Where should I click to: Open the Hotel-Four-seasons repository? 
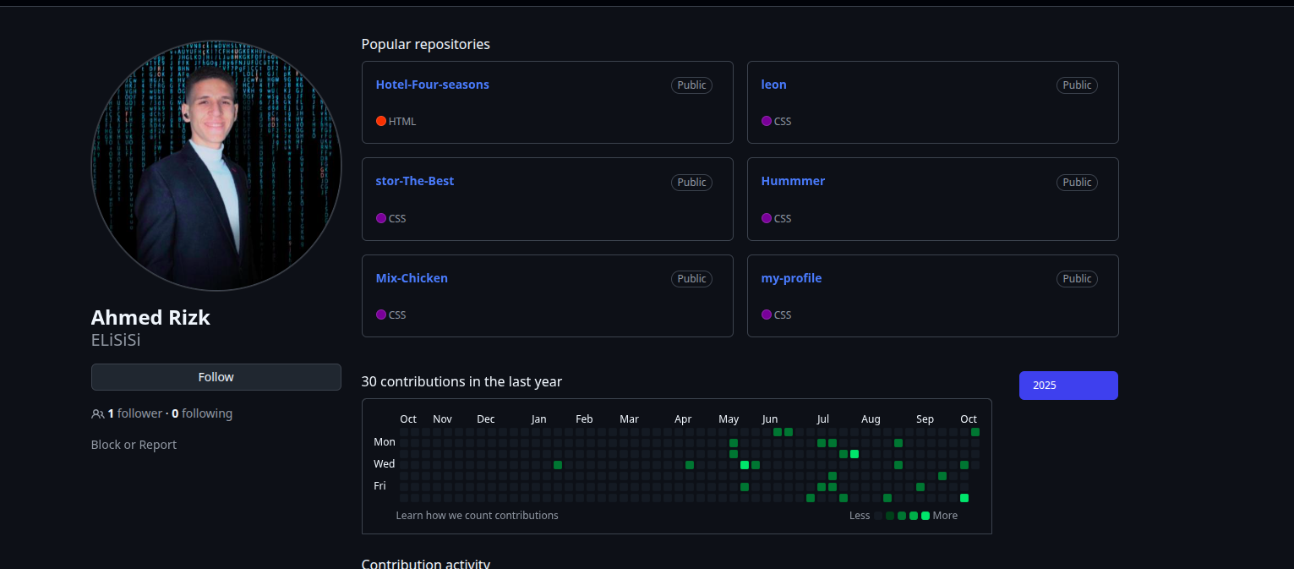pyautogui.click(x=432, y=85)
